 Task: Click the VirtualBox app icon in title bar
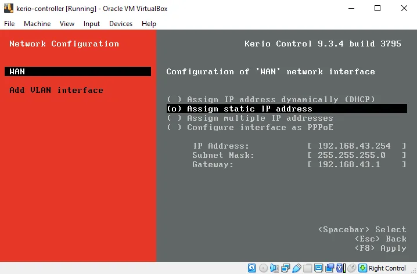(9, 8)
